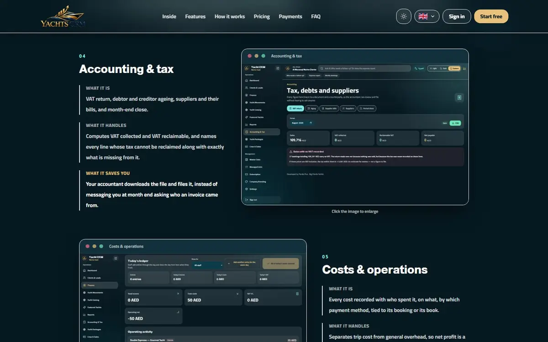548x342 pixels.
Task: Click the CSV export button in Accounting preview
Action: [x=455, y=123]
